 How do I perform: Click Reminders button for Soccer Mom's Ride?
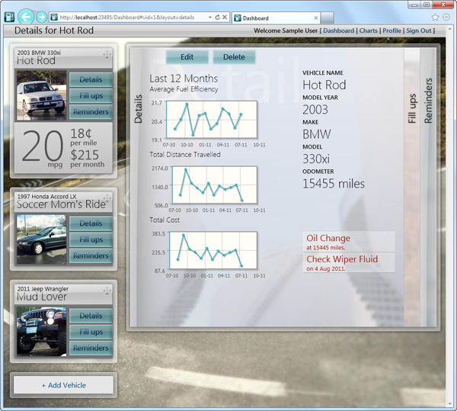pyautogui.click(x=91, y=255)
